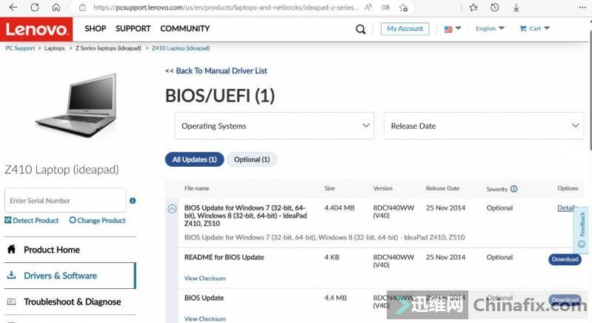The image size is (592, 323).
Task: Open the English language dropdown
Action: pyautogui.click(x=490, y=28)
